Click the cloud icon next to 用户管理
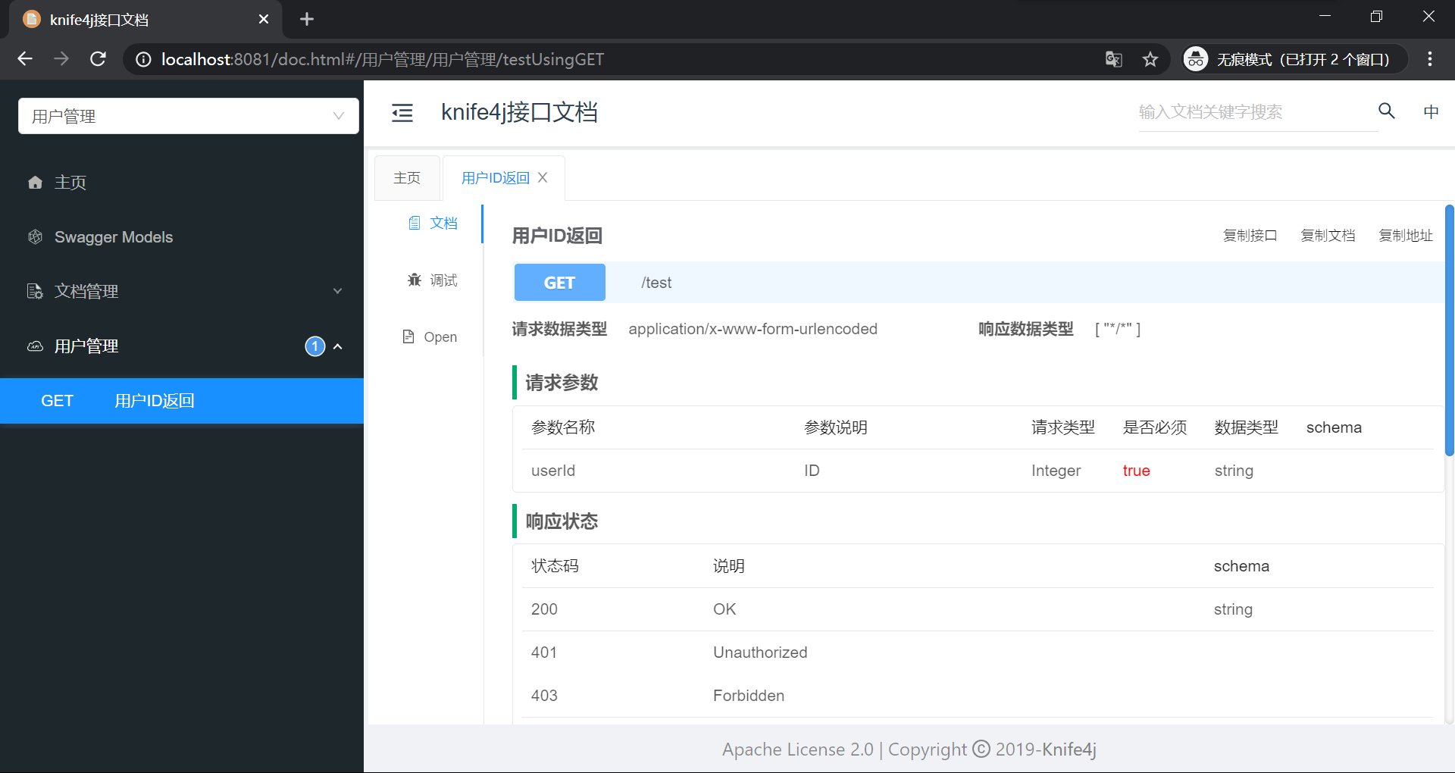Image resolution: width=1455 pixels, height=773 pixels. [35, 346]
